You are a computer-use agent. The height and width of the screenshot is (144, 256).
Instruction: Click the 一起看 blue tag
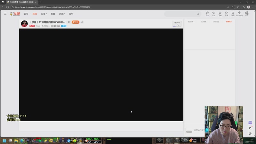[x=64, y=26]
